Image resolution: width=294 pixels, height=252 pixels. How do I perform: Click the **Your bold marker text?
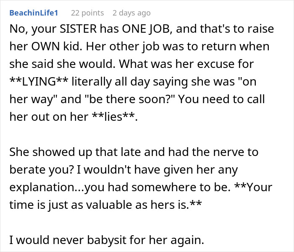point(253,187)
